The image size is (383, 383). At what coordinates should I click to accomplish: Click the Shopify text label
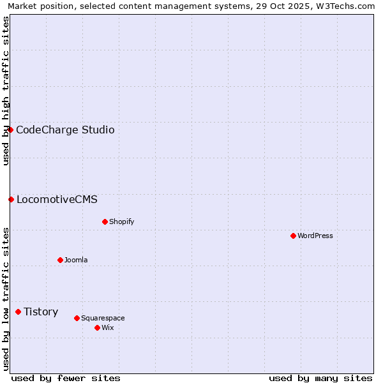(x=121, y=222)
